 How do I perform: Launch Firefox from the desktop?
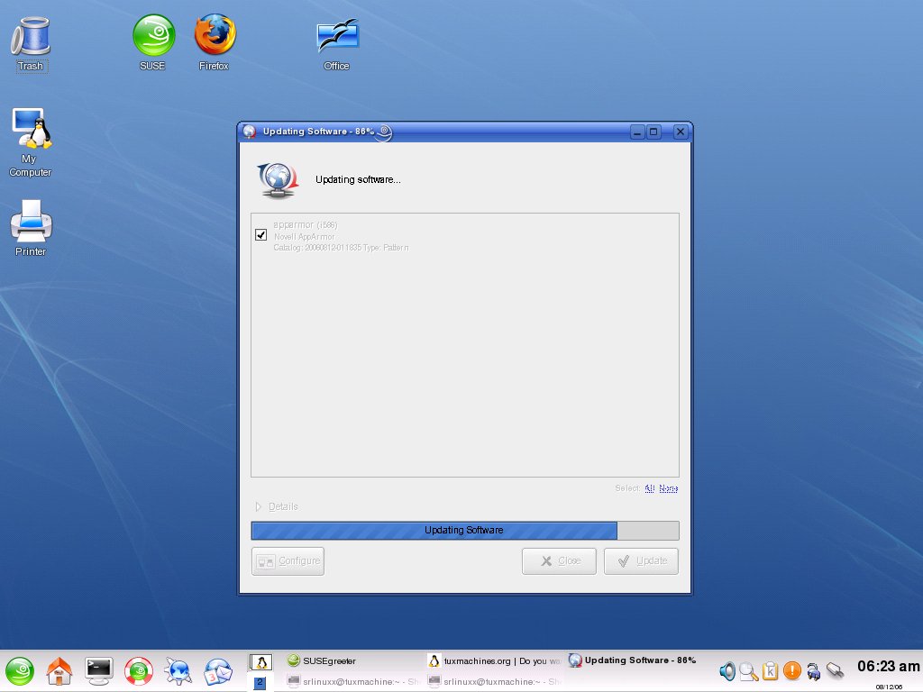coord(215,43)
